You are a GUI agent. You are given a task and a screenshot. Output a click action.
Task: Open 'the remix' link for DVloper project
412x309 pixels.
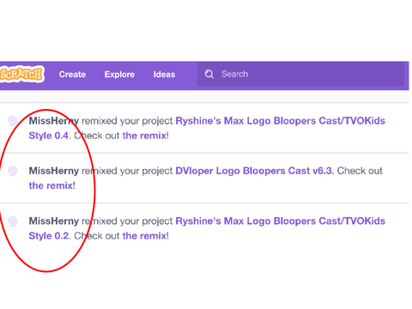click(x=51, y=185)
